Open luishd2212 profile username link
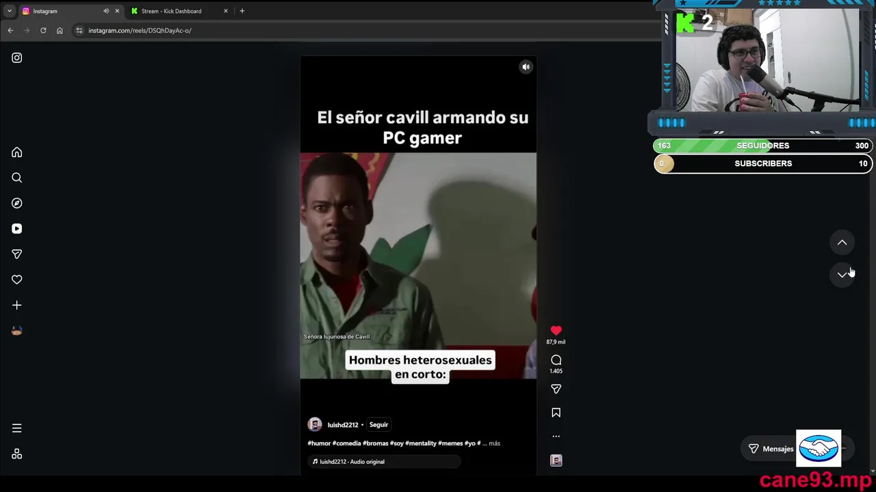The image size is (876, 492). tap(342, 425)
